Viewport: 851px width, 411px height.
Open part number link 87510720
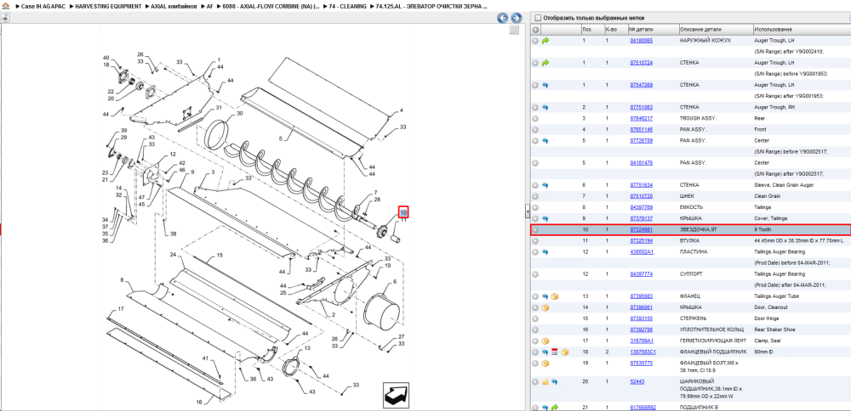(x=641, y=196)
